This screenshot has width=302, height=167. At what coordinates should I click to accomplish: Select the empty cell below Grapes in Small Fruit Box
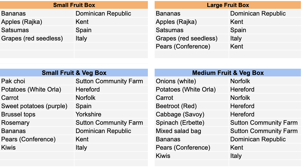37,46
